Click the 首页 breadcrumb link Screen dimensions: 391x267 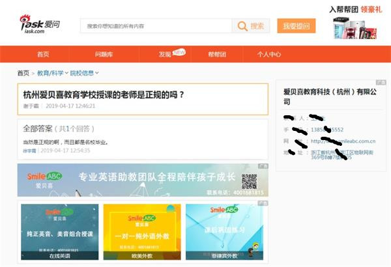tap(23, 73)
